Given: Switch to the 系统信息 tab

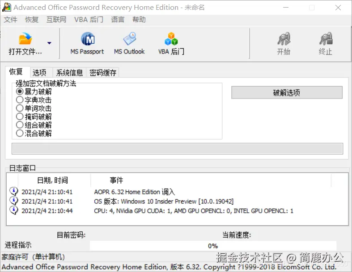Looking at the screenshot, I should click(x=69, y=73).
